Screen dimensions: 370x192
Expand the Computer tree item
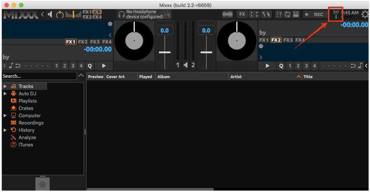click(x=5, y=115)
